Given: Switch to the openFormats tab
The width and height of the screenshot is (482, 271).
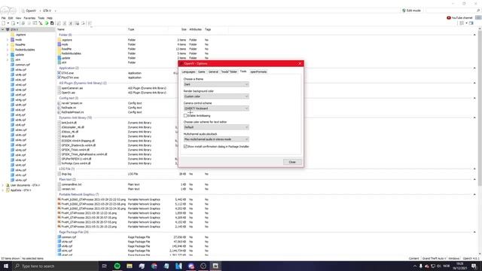Looking at the screenshot, I should click(258, 72).
